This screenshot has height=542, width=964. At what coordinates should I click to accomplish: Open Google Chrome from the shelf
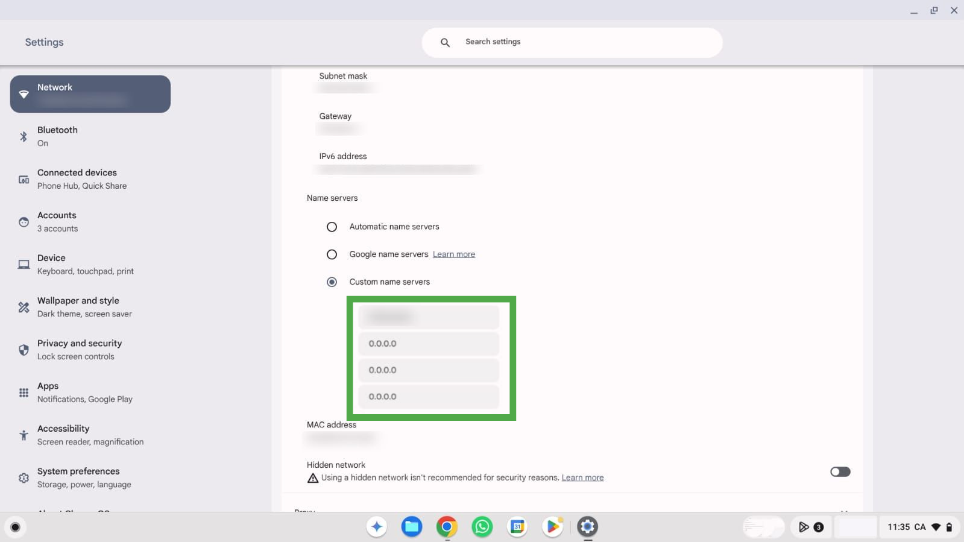tap(447, 527)
